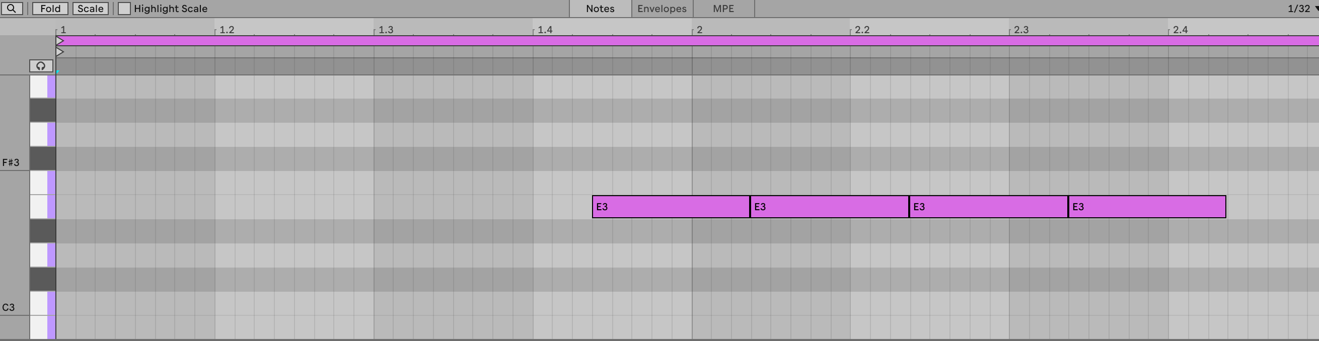Select the first E3 note

click(671, 207)
